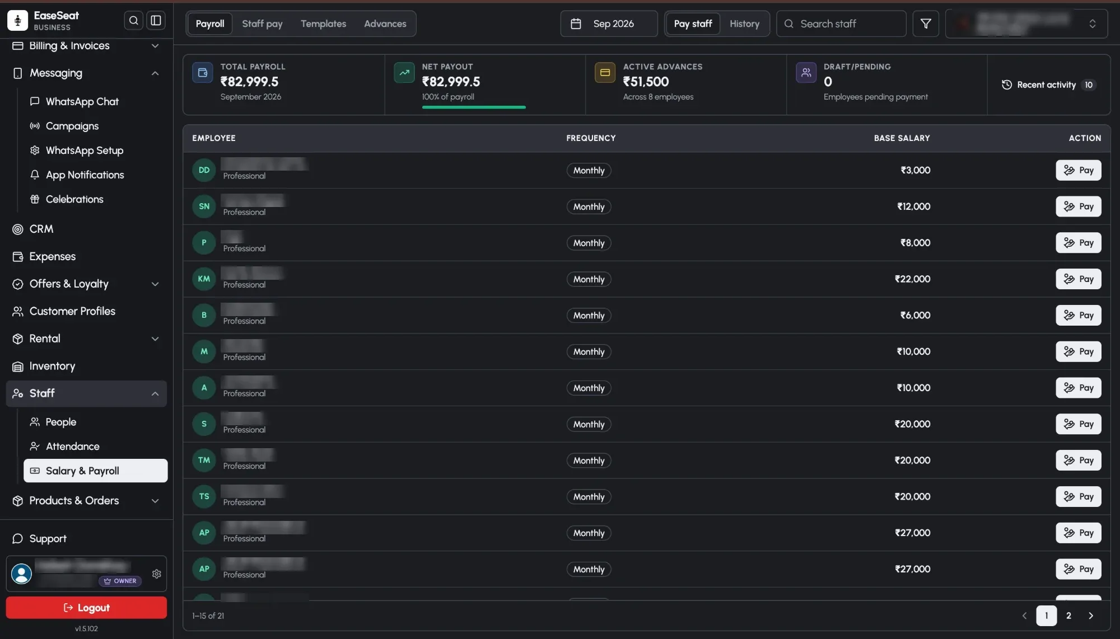Viewport: 1120px width, 639px height.
Task: Go to previous page arrow
Action: (x=1024, y=615)
